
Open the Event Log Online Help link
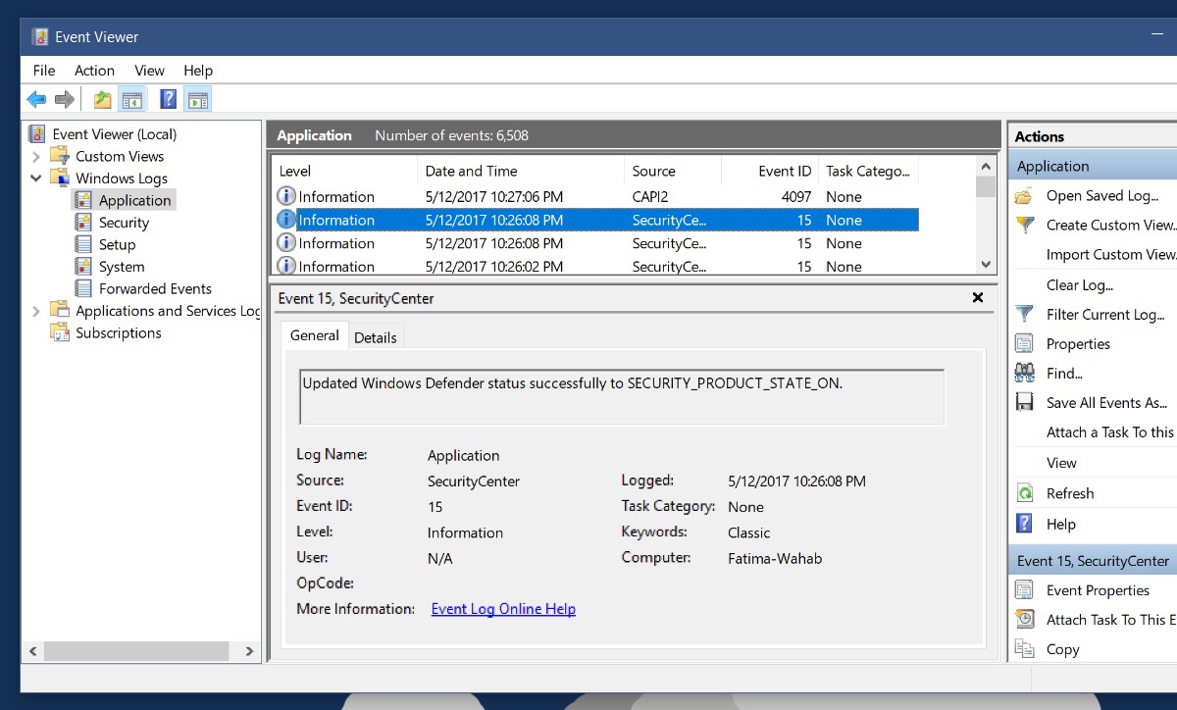click(x=503, y=609)
